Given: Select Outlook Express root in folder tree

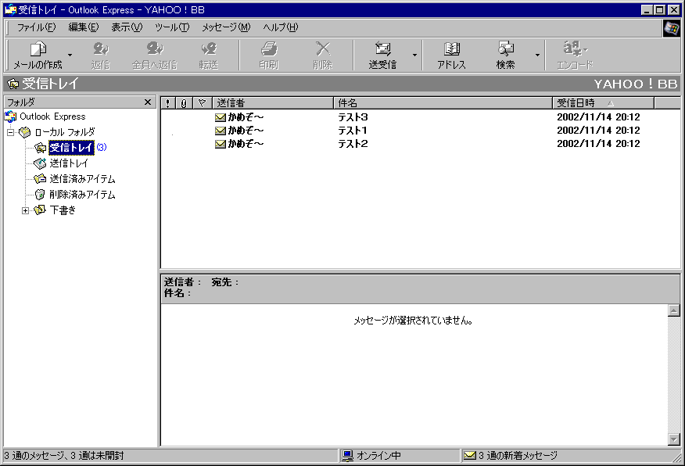Looking at the screenshot, I should click(52, 116).
